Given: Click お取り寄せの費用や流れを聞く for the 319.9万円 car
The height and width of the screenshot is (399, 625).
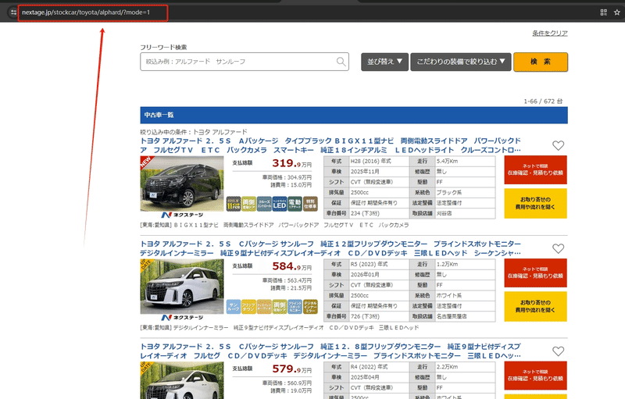Looking at the screenshot, I should click(535, 203).
